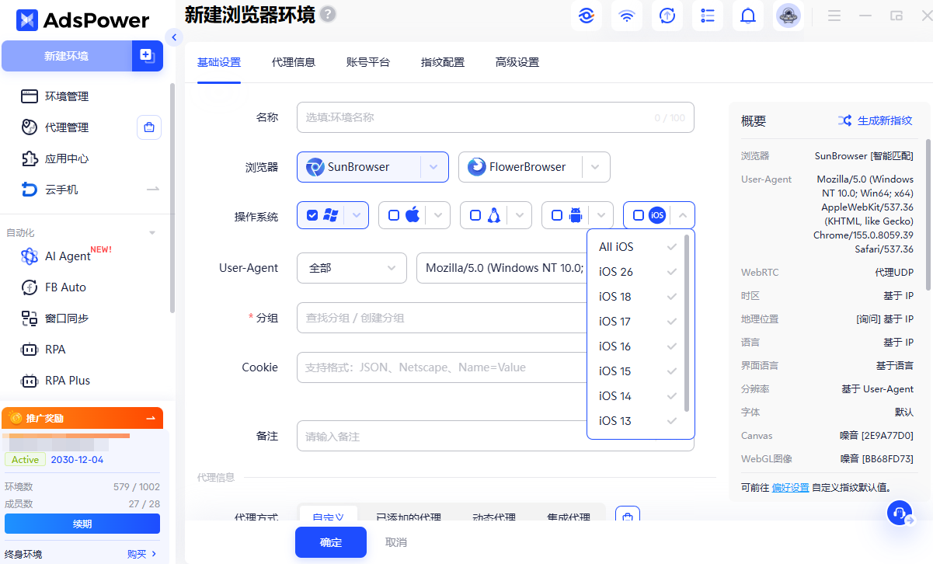The height and width of the screenshot is (564, 933).
Task: Click the Wi-Fi network icon in the top bar
Action: 627,16
